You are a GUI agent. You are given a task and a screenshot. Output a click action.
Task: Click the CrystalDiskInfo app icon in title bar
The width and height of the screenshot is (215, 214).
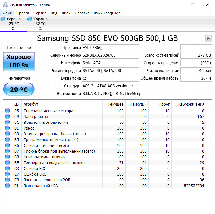(4, 5)
